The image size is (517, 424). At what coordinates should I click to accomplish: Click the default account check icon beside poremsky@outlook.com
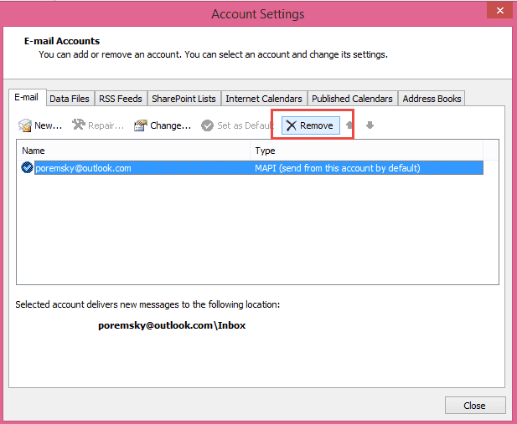(x=27, y=167)
